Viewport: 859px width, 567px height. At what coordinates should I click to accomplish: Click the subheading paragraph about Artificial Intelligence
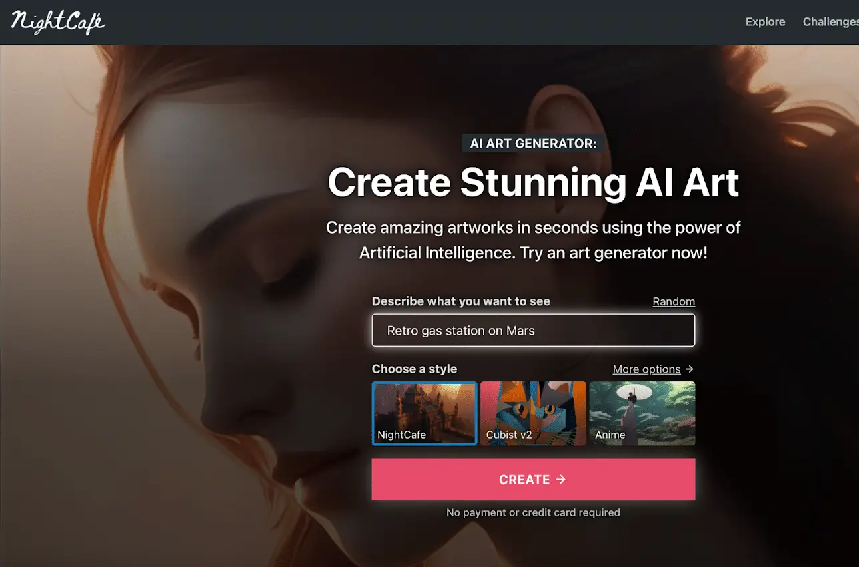(x=533, y=240)
